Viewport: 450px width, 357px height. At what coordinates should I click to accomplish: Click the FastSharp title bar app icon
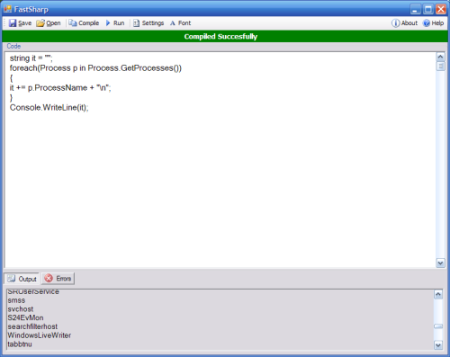point(7,9)
